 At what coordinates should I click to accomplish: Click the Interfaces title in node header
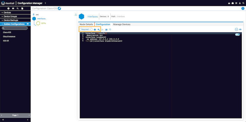93,17
